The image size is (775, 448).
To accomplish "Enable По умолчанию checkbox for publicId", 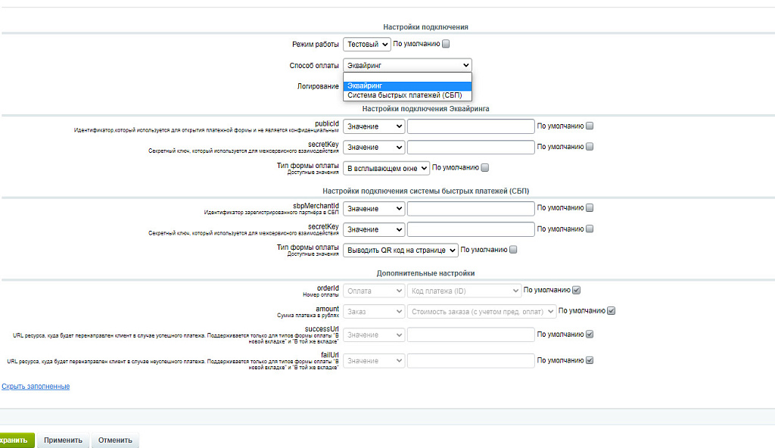I will 590,126.
